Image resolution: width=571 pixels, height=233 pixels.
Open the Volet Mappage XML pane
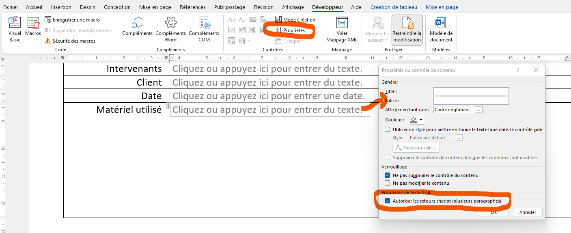342,29
